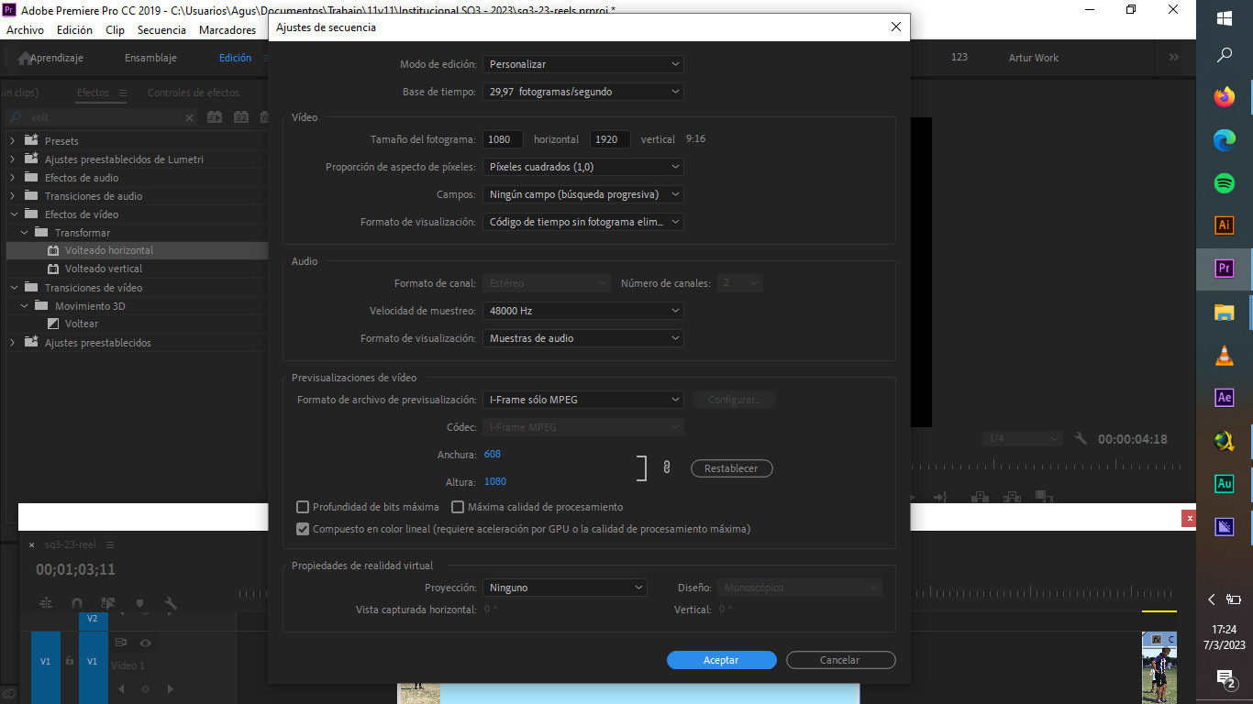Open the Secuencia menu
The image size is (1253, 704).
(161, 29)
